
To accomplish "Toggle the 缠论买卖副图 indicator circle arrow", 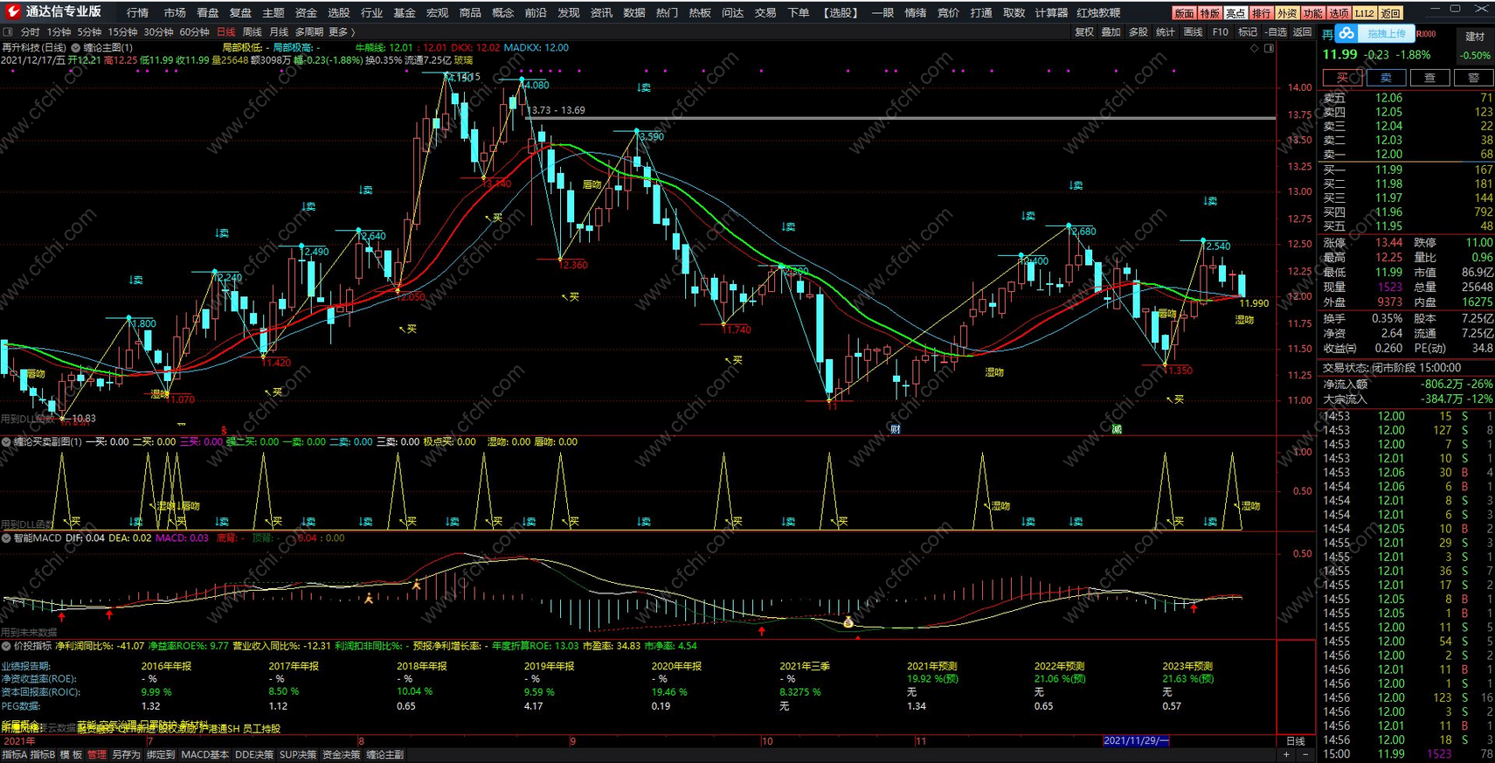I will (6, 442).
